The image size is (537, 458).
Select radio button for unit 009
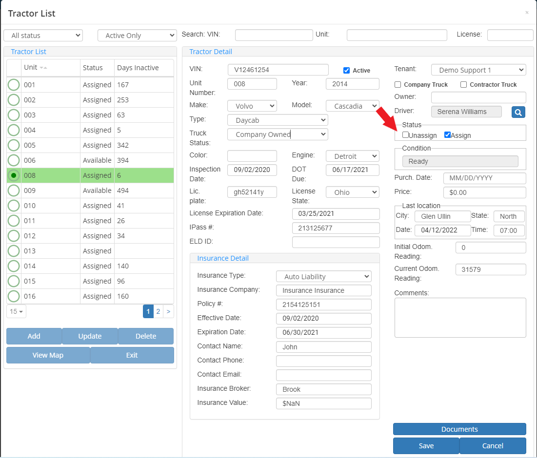pos(14,190)
